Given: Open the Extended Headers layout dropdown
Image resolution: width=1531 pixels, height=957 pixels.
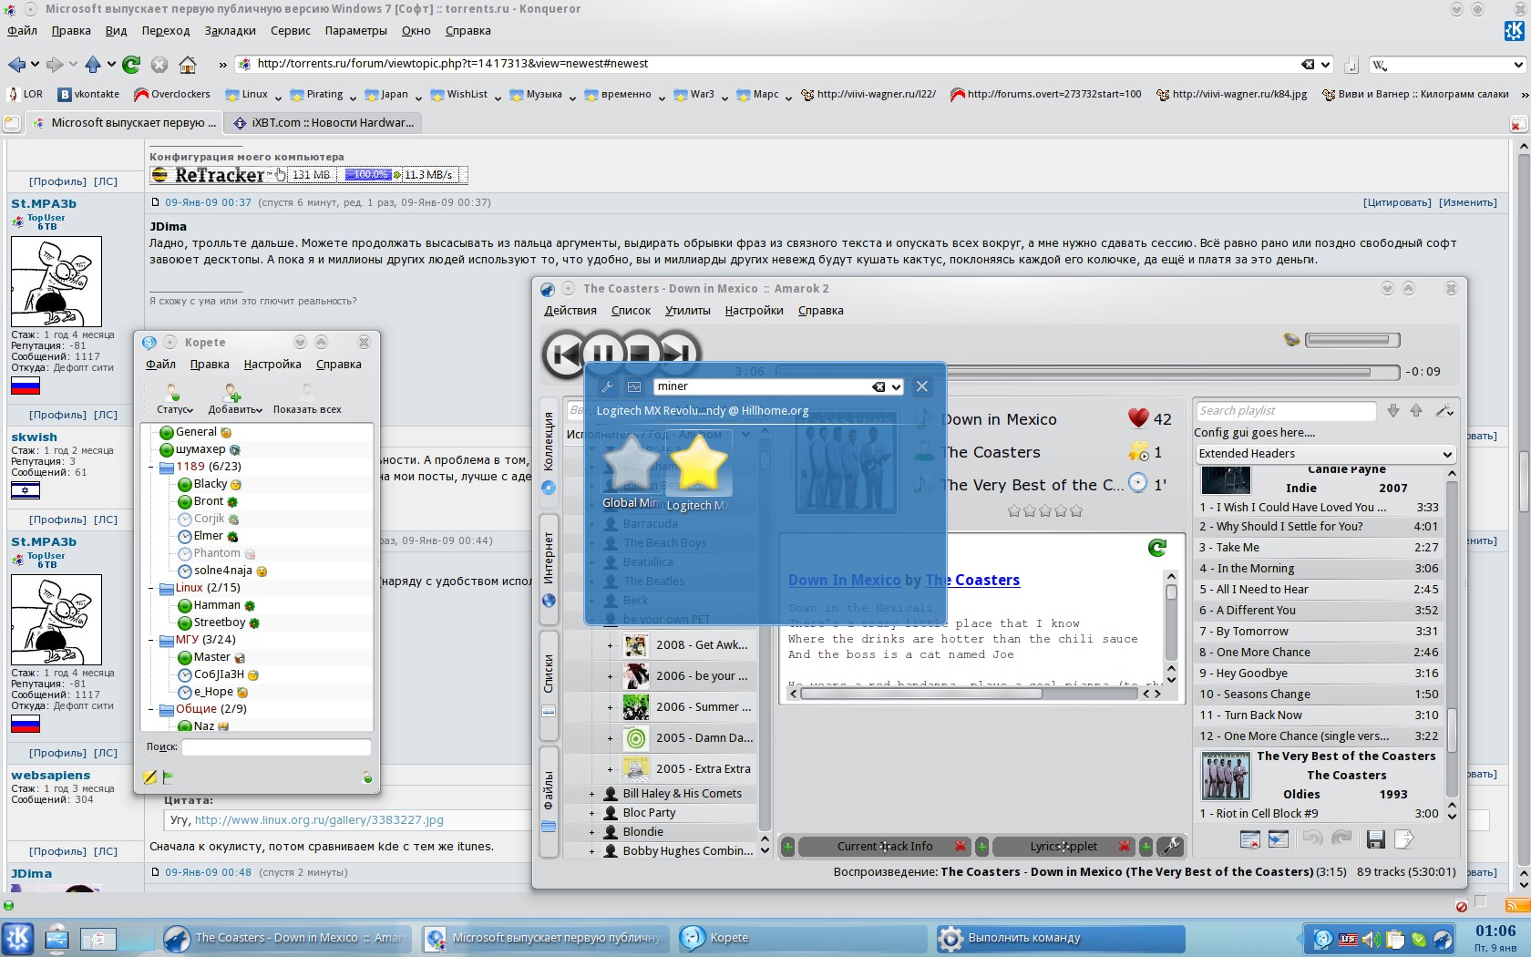Looking at the screenshot, I should [1325, 454].
